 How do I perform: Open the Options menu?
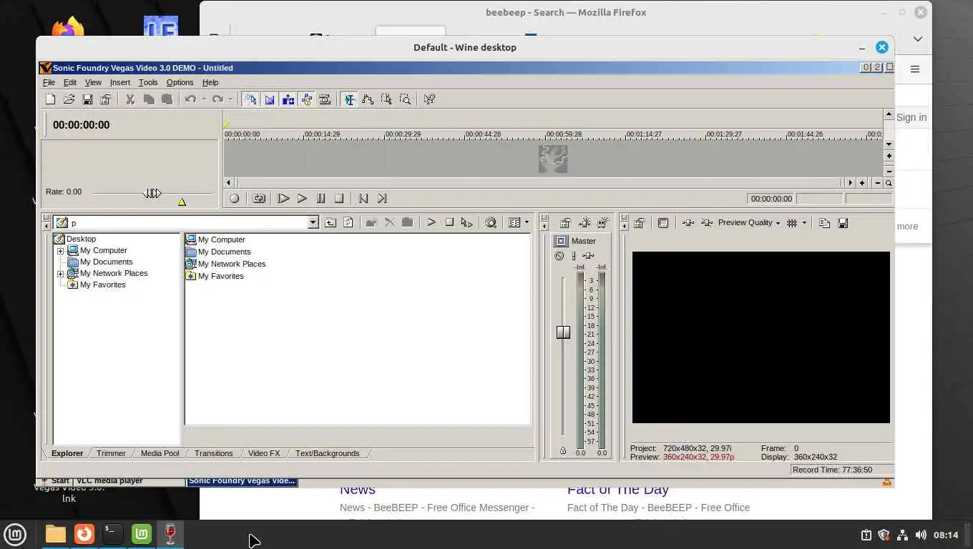click(x=180, y=83)
